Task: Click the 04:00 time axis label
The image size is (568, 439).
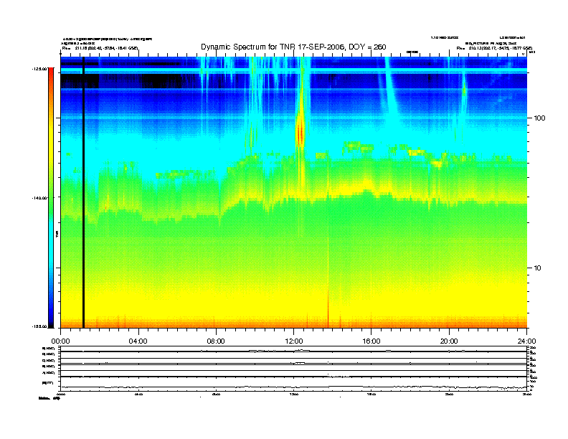Action: tap(138, 341)
